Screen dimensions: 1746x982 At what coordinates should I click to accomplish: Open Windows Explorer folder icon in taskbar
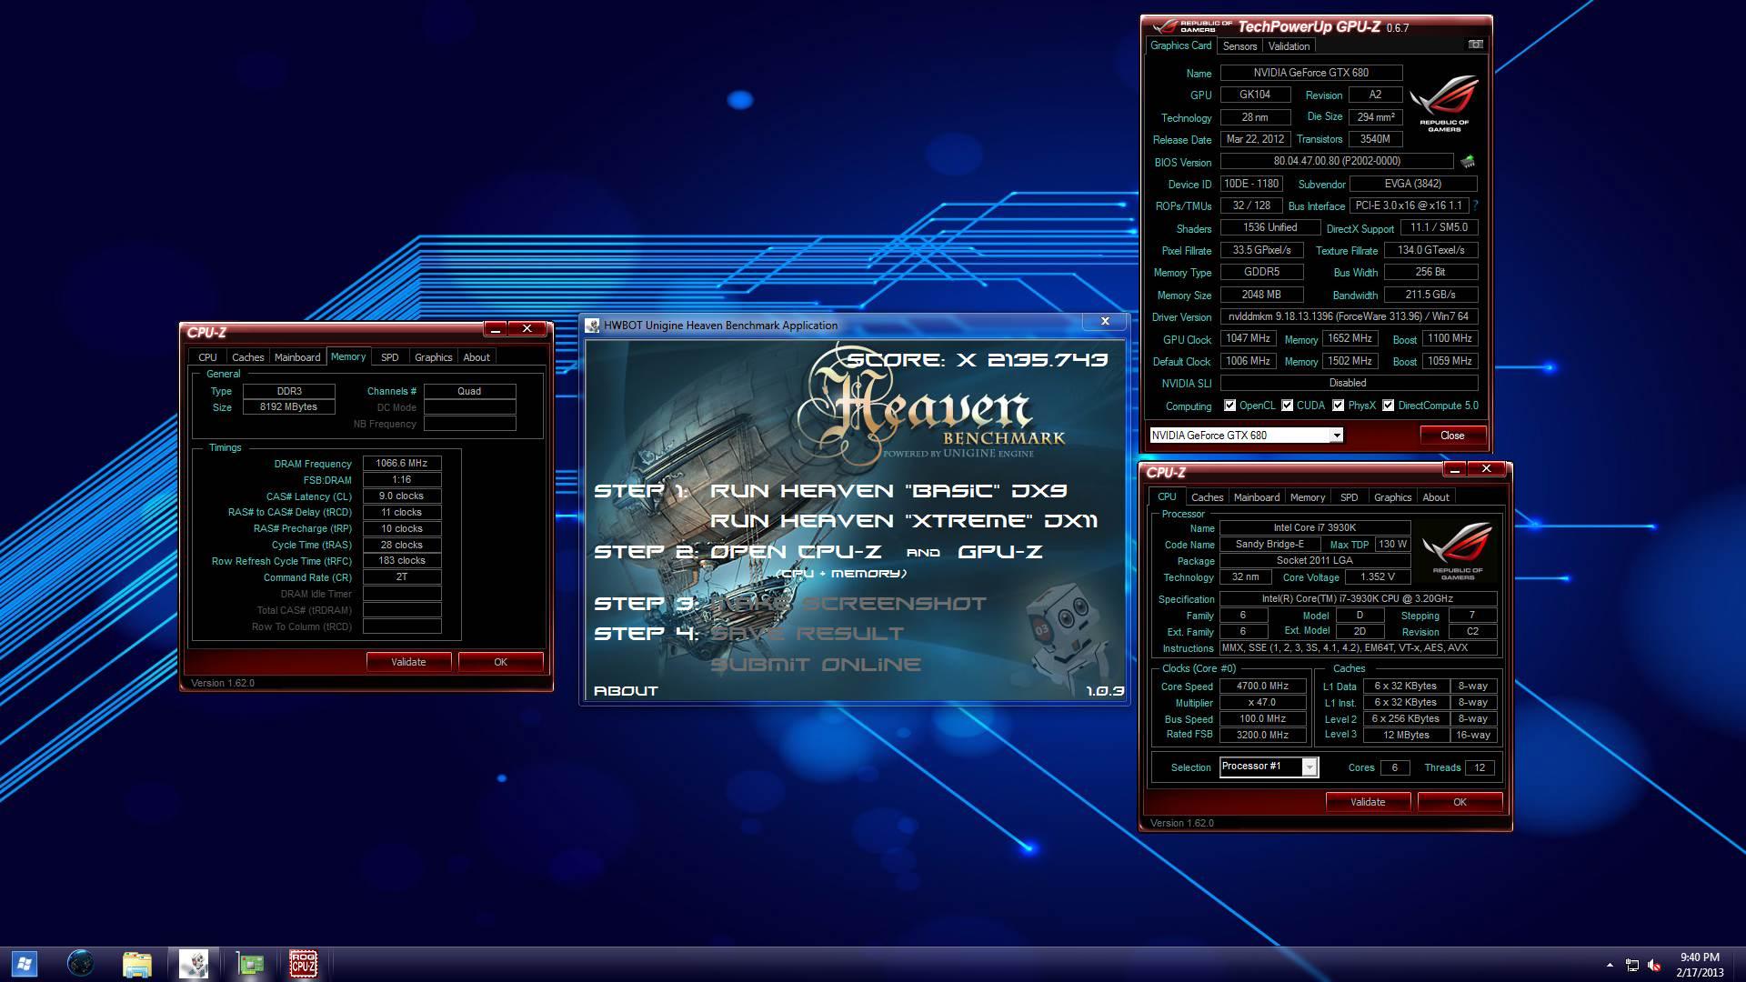pos(137,964)
